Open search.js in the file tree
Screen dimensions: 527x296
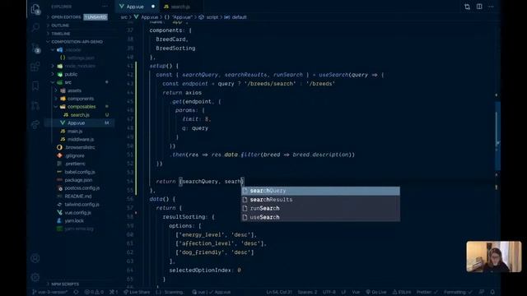click(80, 115)
